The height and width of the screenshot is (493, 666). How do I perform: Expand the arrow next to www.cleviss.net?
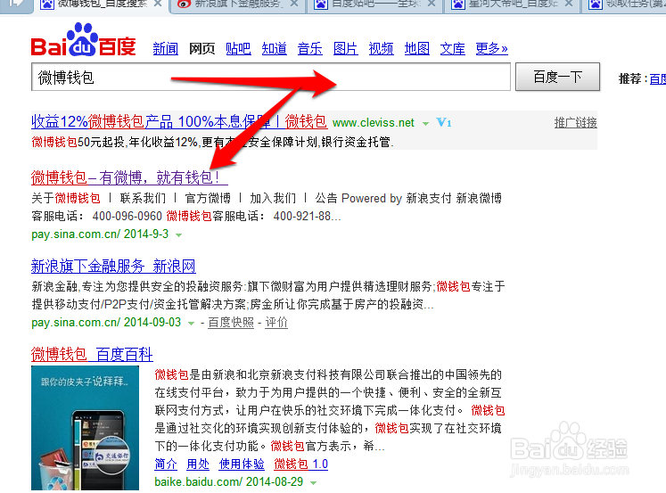[x=425, y=124]
